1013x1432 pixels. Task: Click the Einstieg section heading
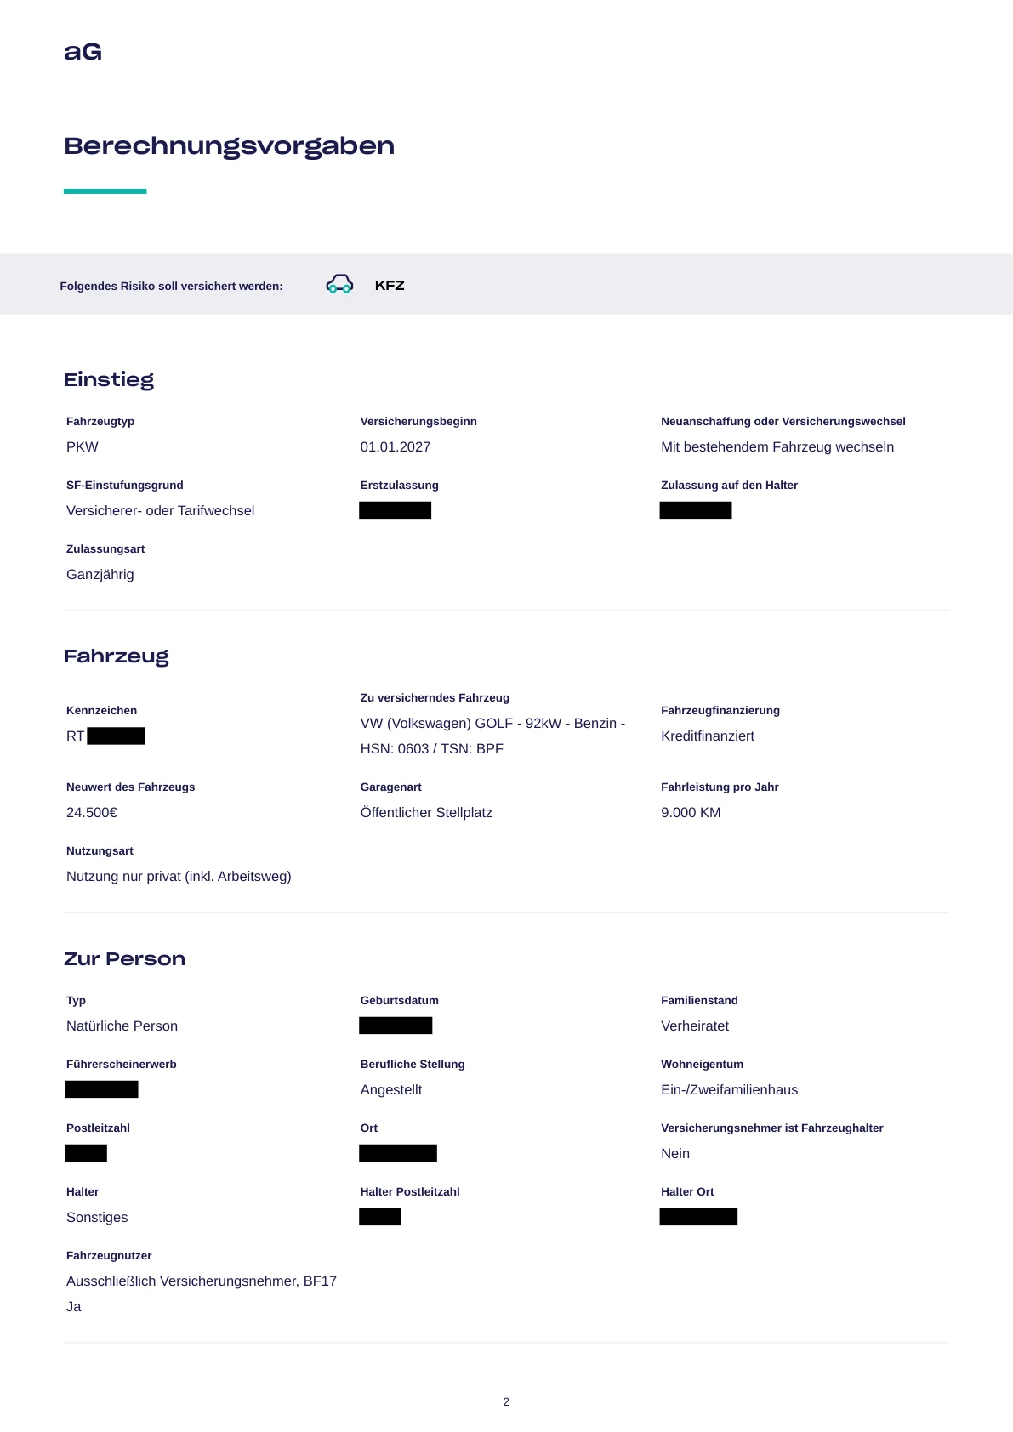[109, 380]
